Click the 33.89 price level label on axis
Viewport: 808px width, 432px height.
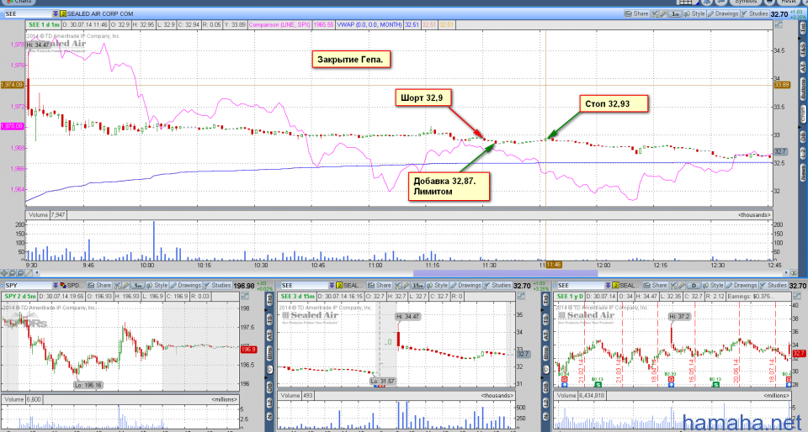782,85
